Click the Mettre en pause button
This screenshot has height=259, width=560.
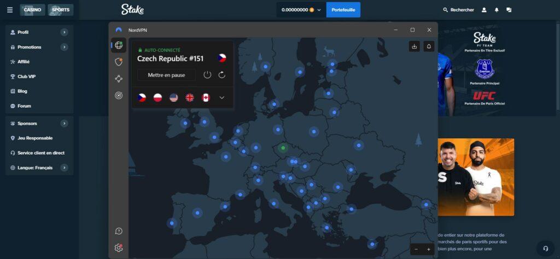[166, 75]
